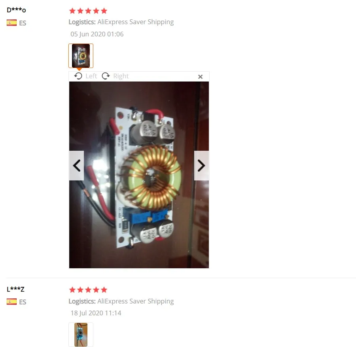Viewport: 356px width, 347px height.
Task: Click the 18 Jul 2020 11:14 date
Action: 96,313
